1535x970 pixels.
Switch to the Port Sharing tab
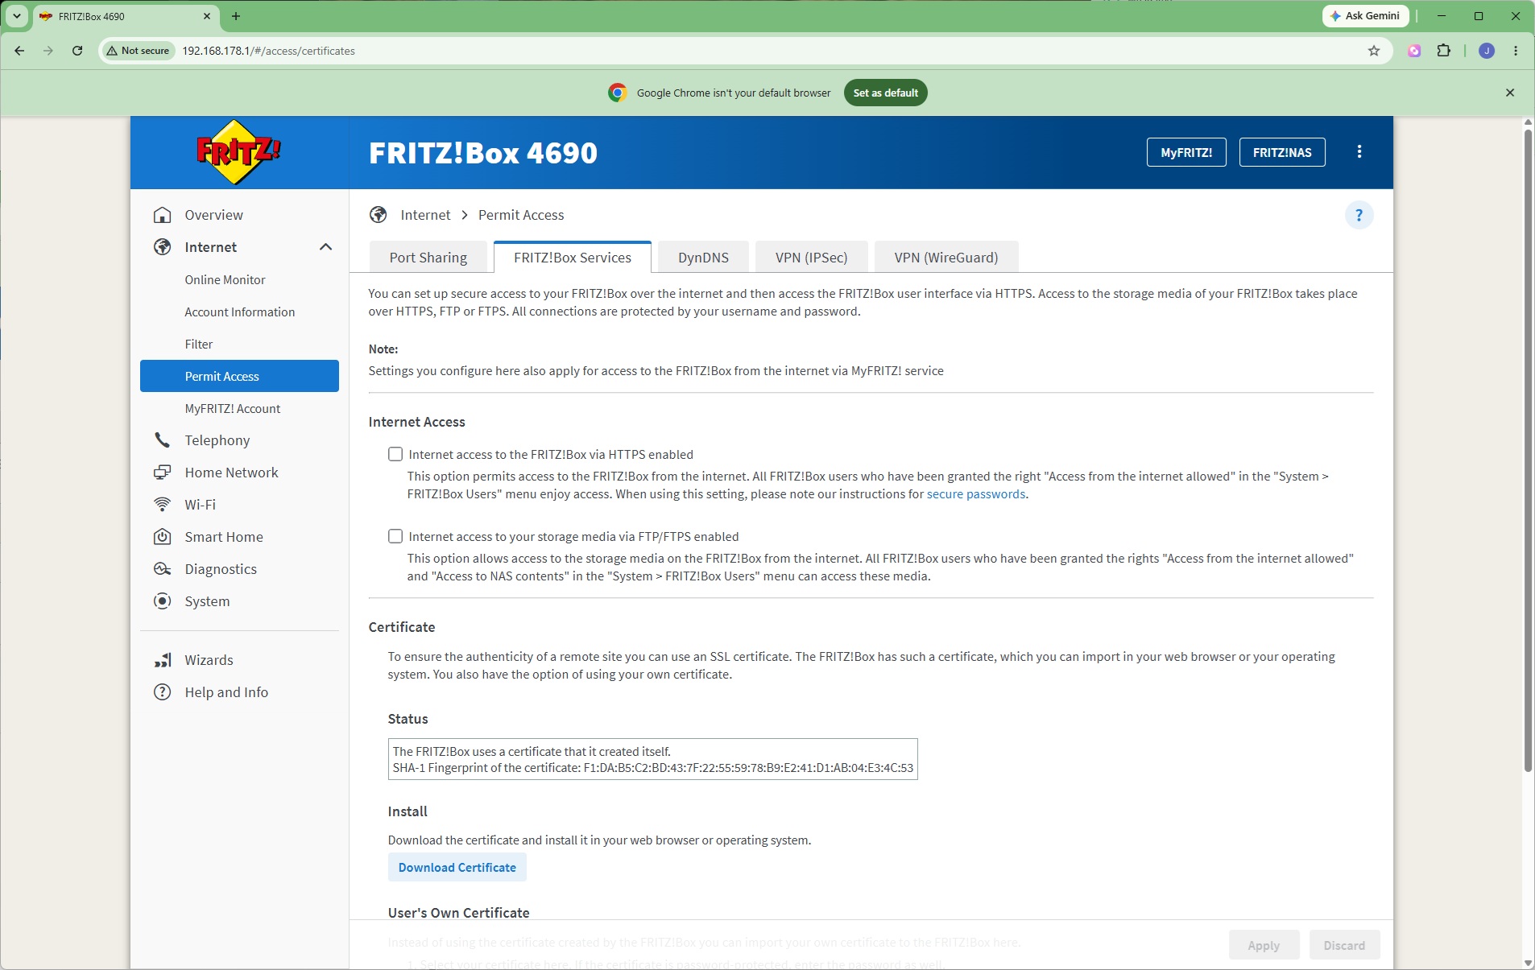point(428,258)
